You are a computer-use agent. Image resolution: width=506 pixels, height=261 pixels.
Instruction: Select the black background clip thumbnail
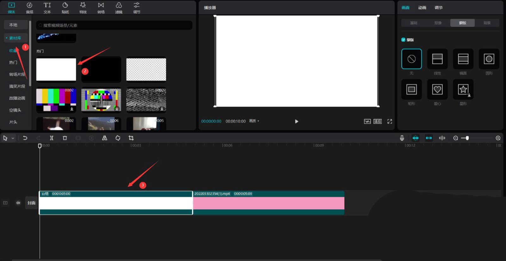tap(101, 69)
